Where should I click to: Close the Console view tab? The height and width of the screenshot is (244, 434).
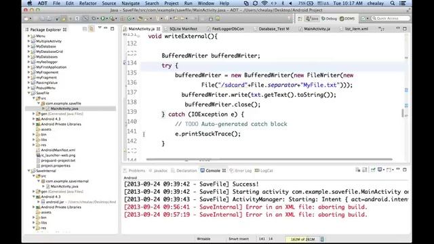pyautogui.click(x=224, y=171)
